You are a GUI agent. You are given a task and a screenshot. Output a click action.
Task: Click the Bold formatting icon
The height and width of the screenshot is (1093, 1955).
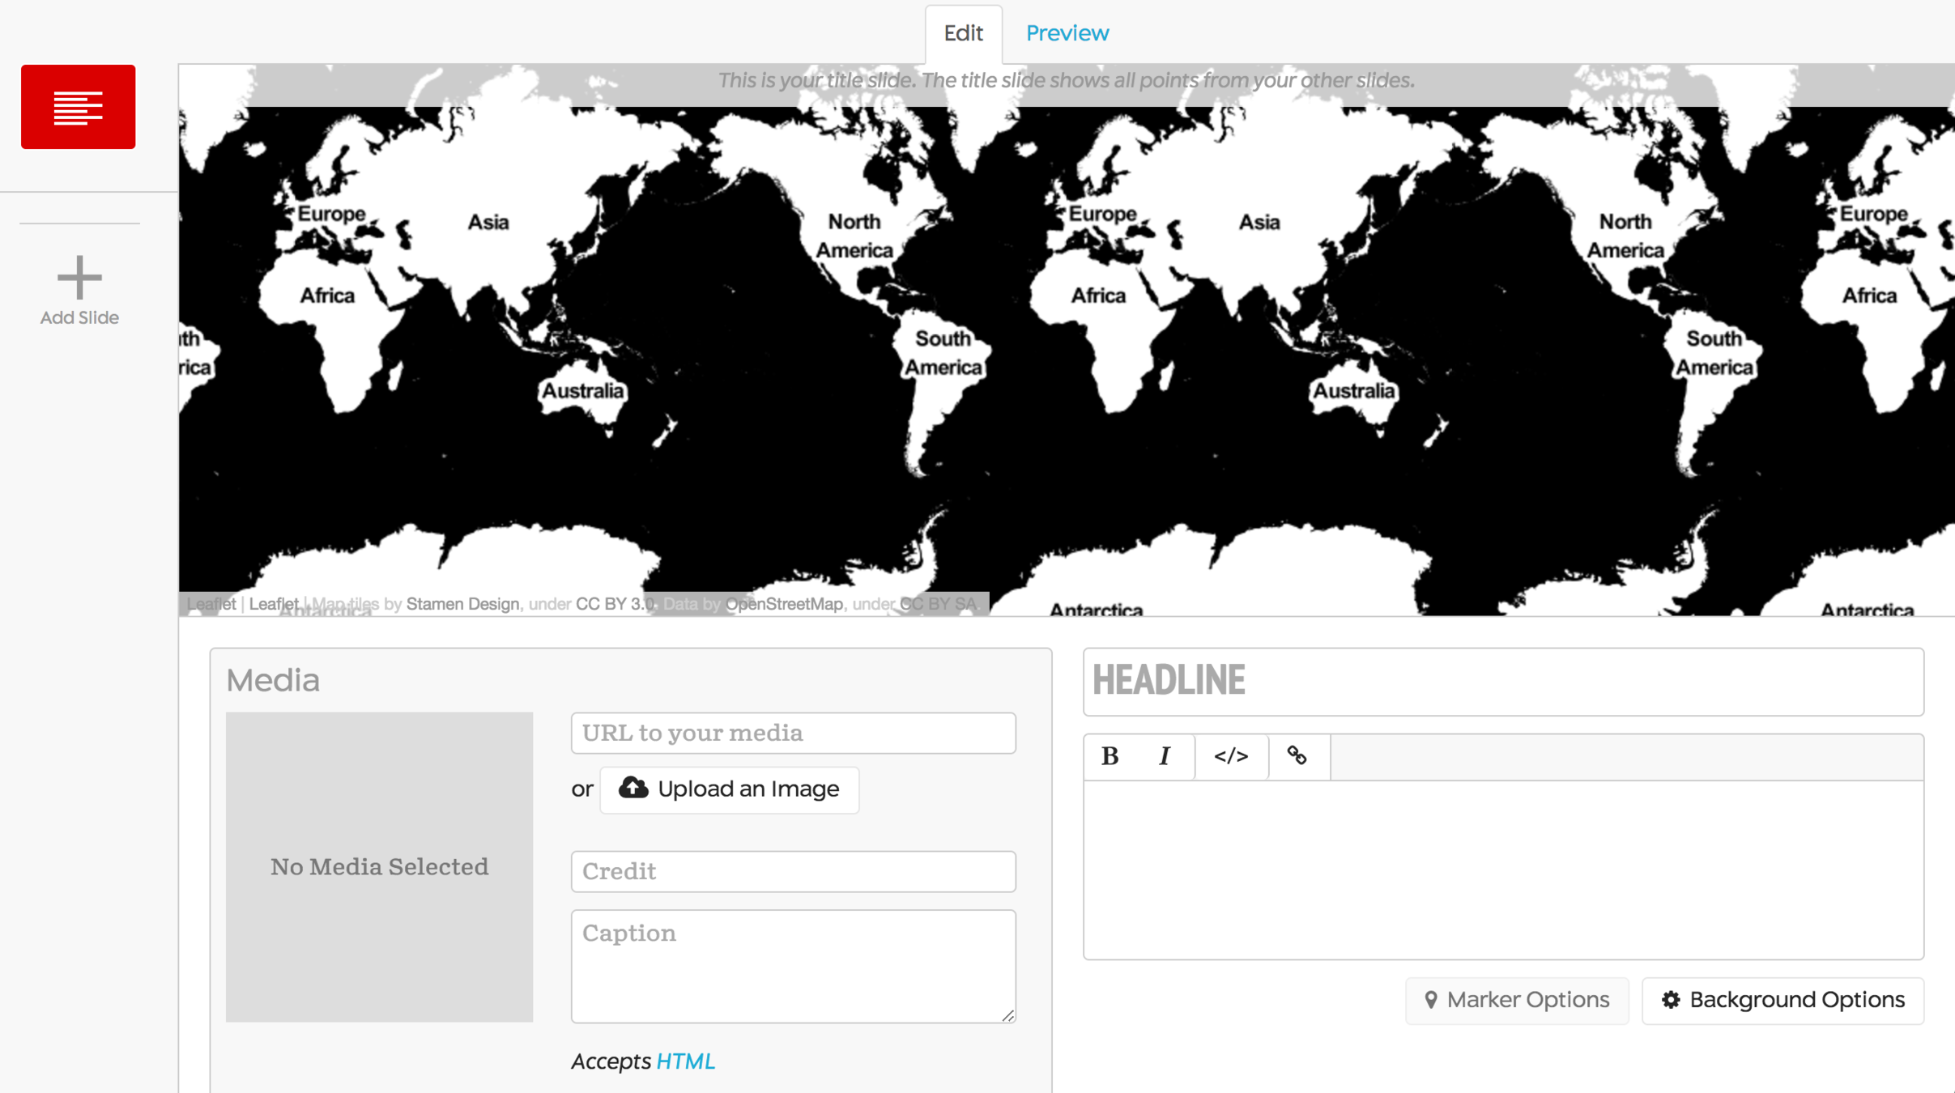1110,756
